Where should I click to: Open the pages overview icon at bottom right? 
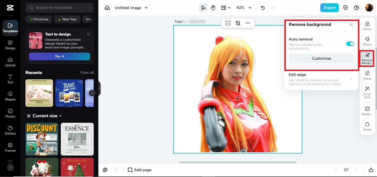pos(371,170)
